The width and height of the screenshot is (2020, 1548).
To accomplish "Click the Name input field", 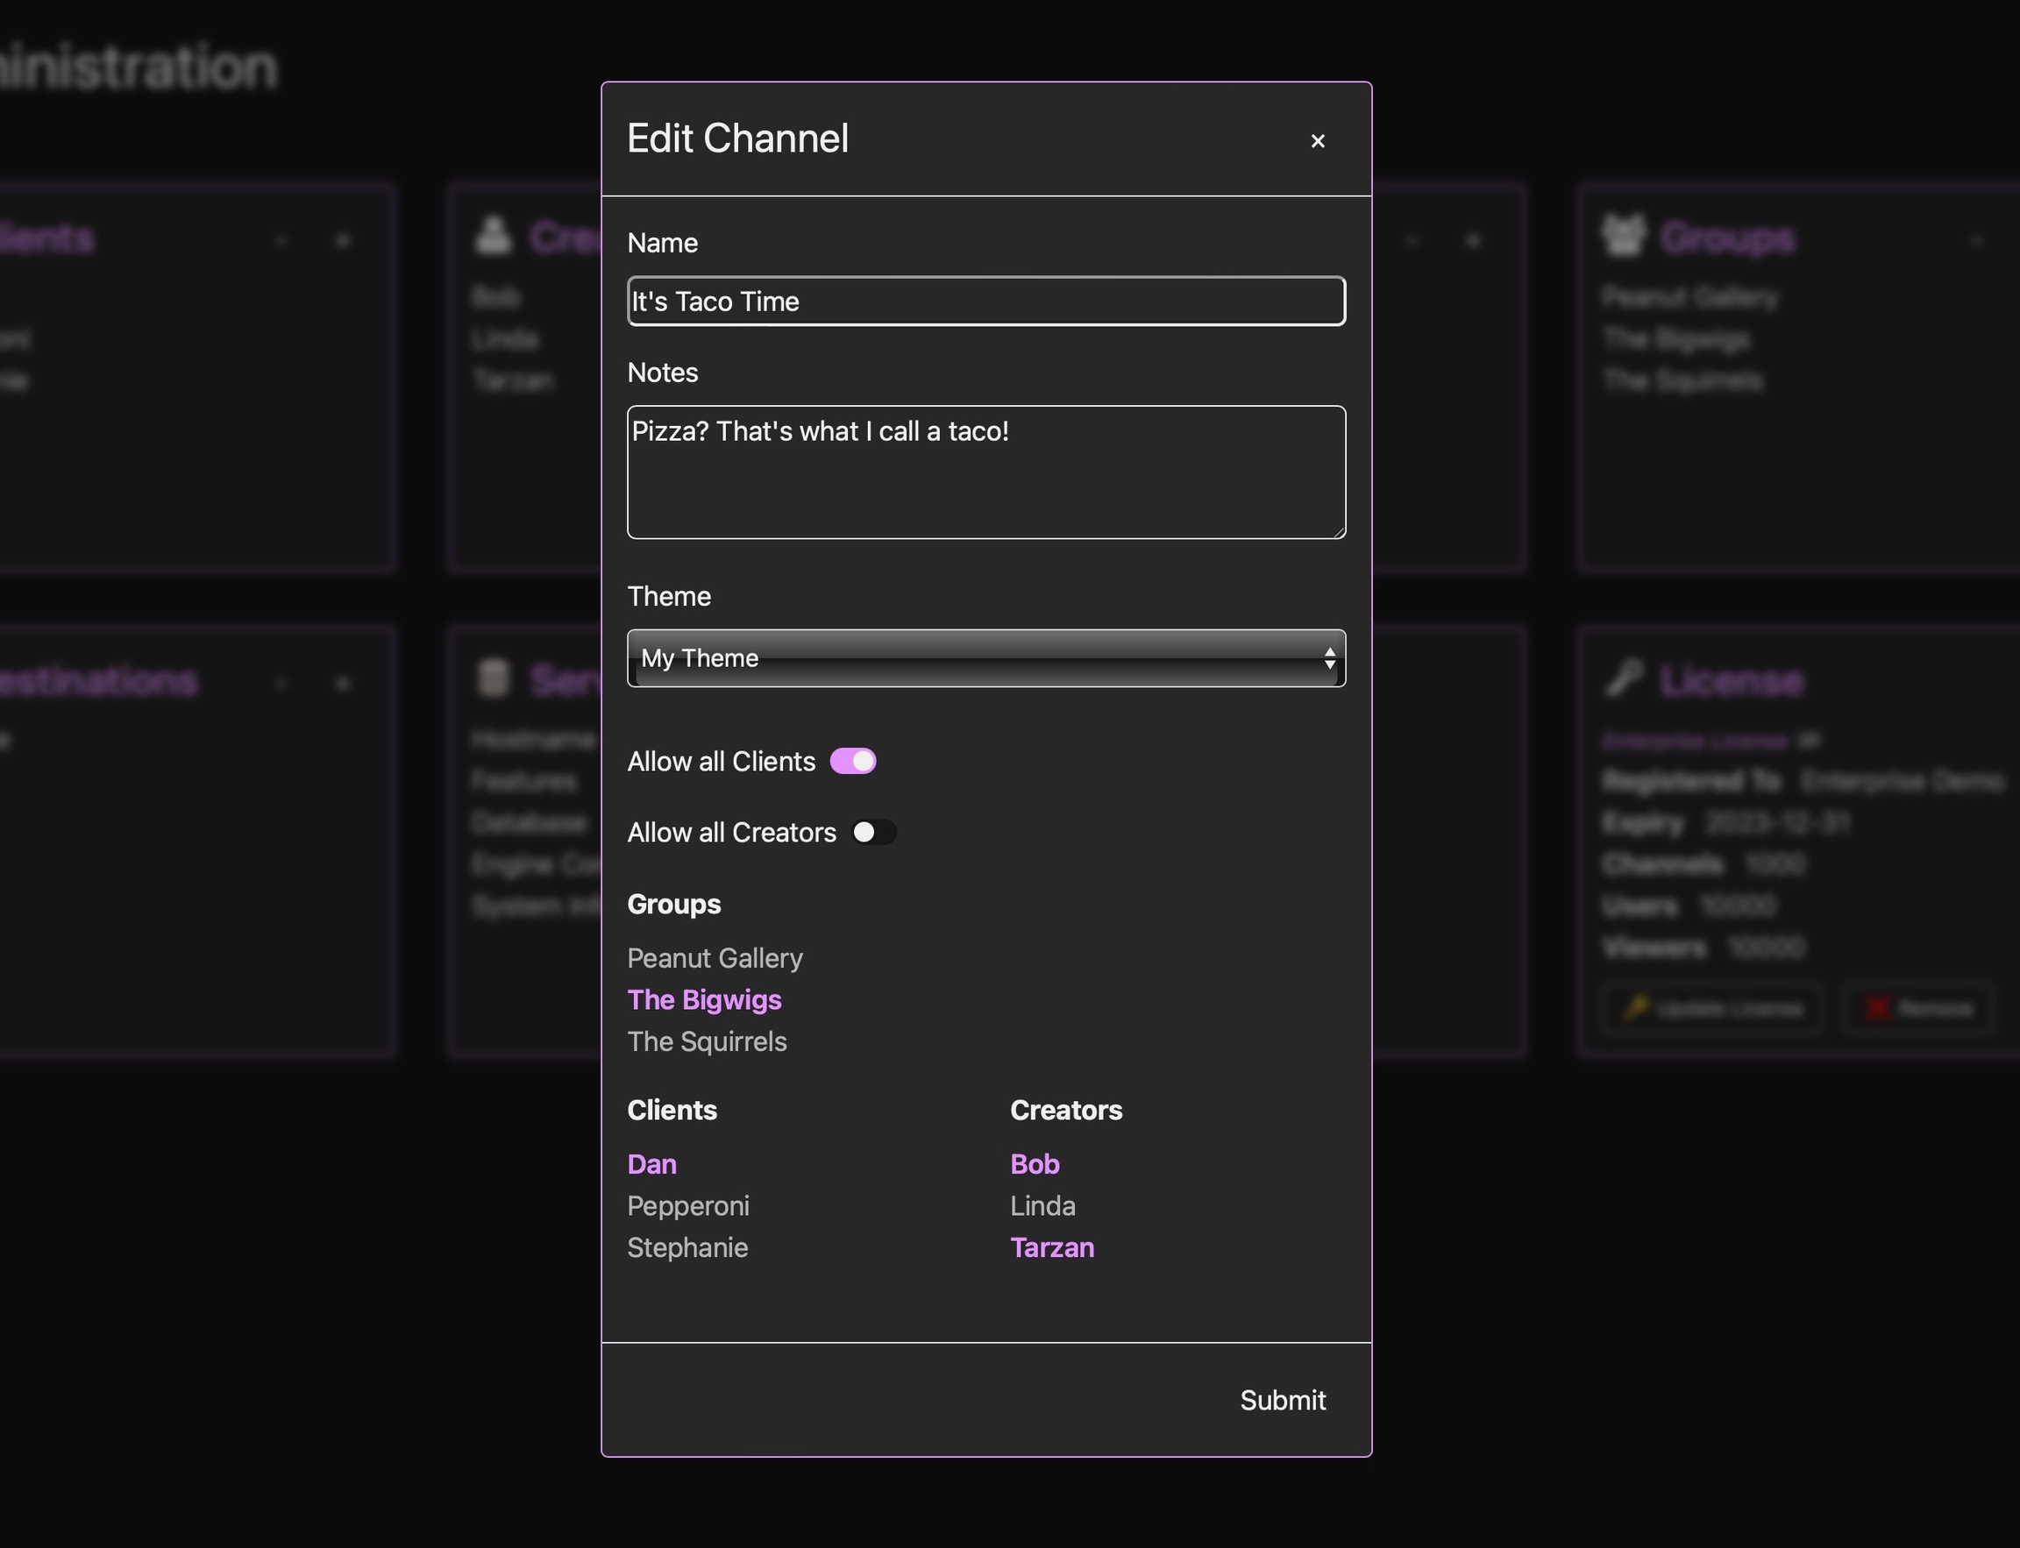I will point(985,302).
